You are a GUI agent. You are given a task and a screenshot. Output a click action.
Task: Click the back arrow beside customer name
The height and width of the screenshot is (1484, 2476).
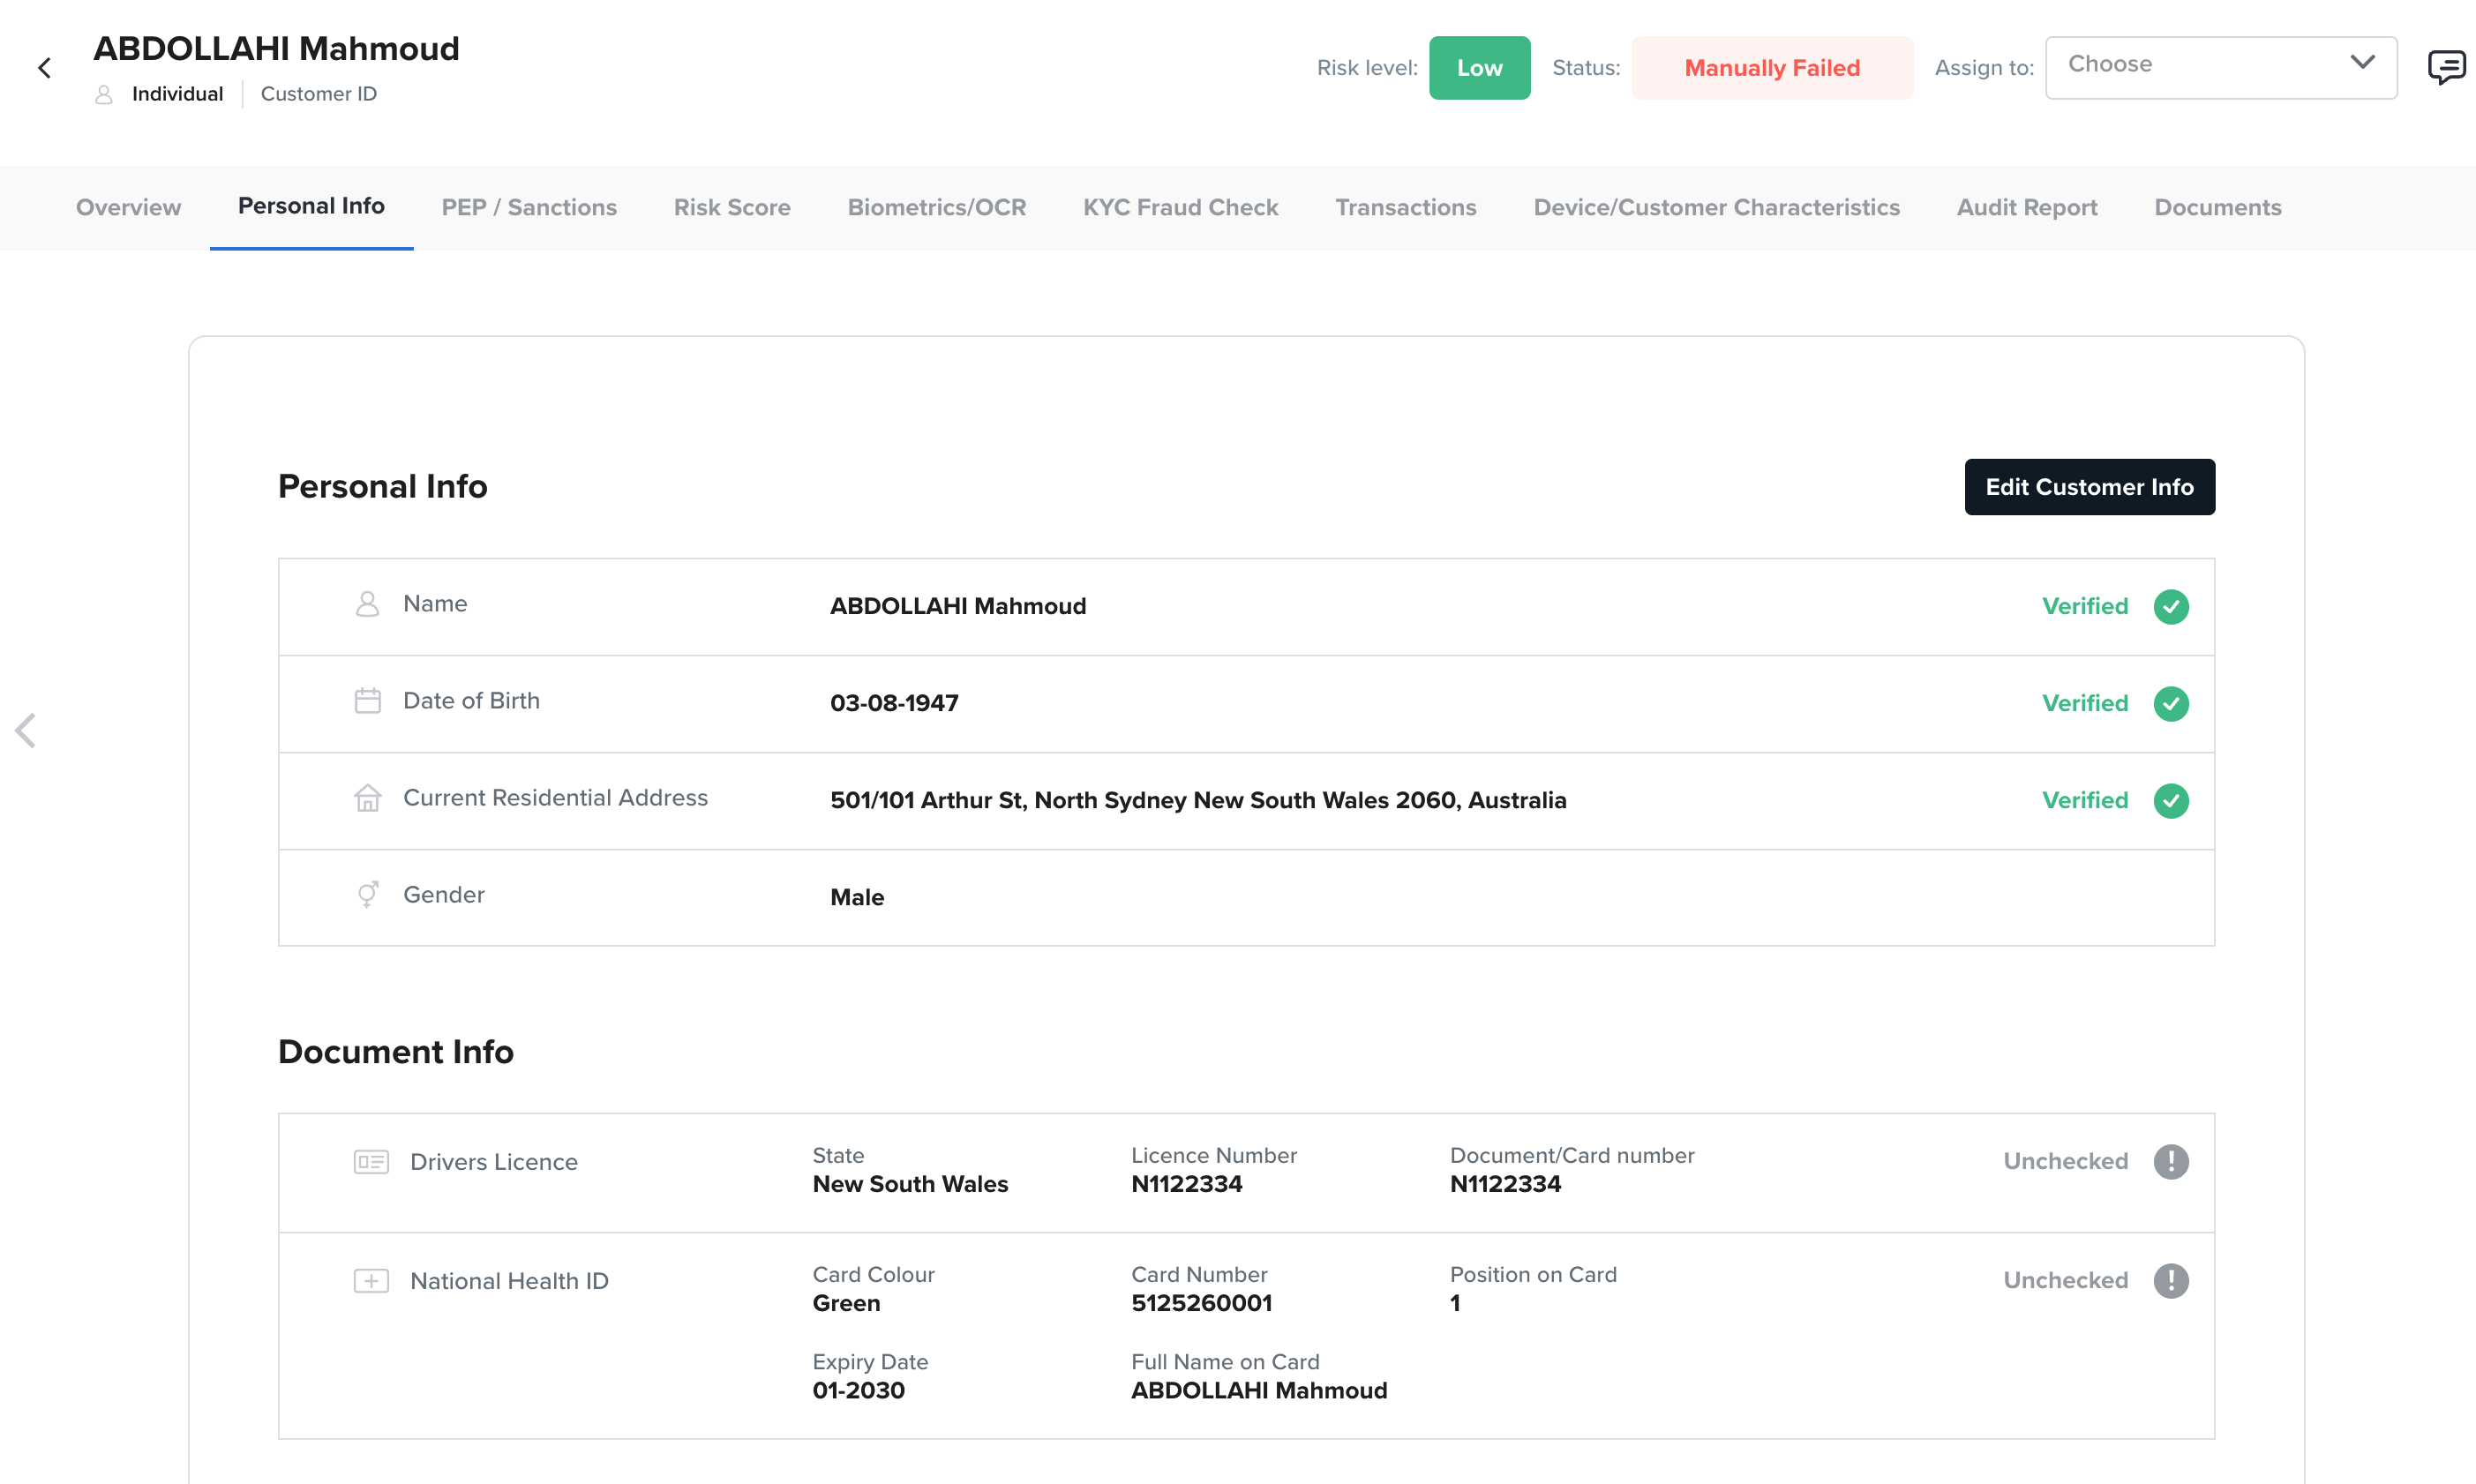(x=44, y=68)
